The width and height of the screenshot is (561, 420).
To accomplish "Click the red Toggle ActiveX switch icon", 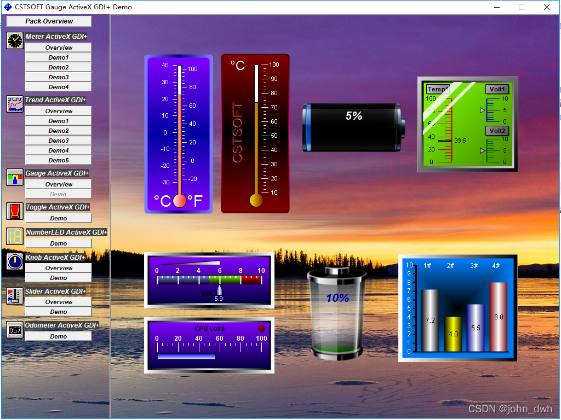I will [14, 211].
